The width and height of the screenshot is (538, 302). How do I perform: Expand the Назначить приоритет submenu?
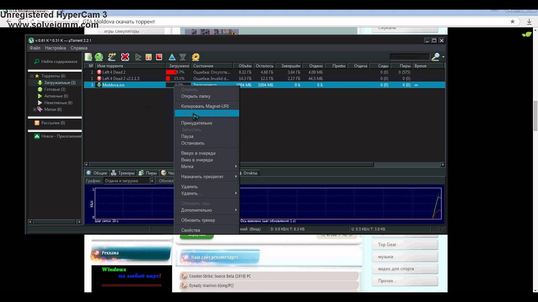[x=207, y=177]
